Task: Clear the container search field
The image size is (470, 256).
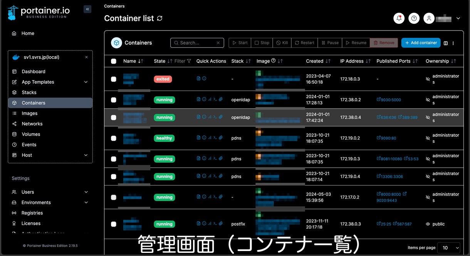Action: [218, 43]
